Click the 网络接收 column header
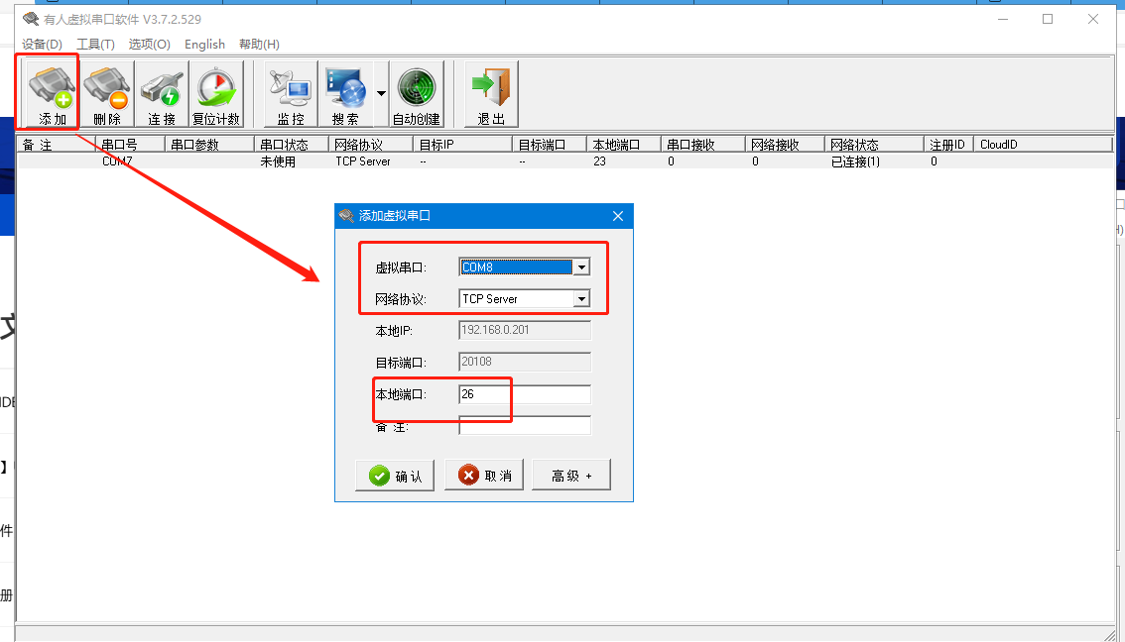This screenshot has width=1125, height=642. (785, 145)
